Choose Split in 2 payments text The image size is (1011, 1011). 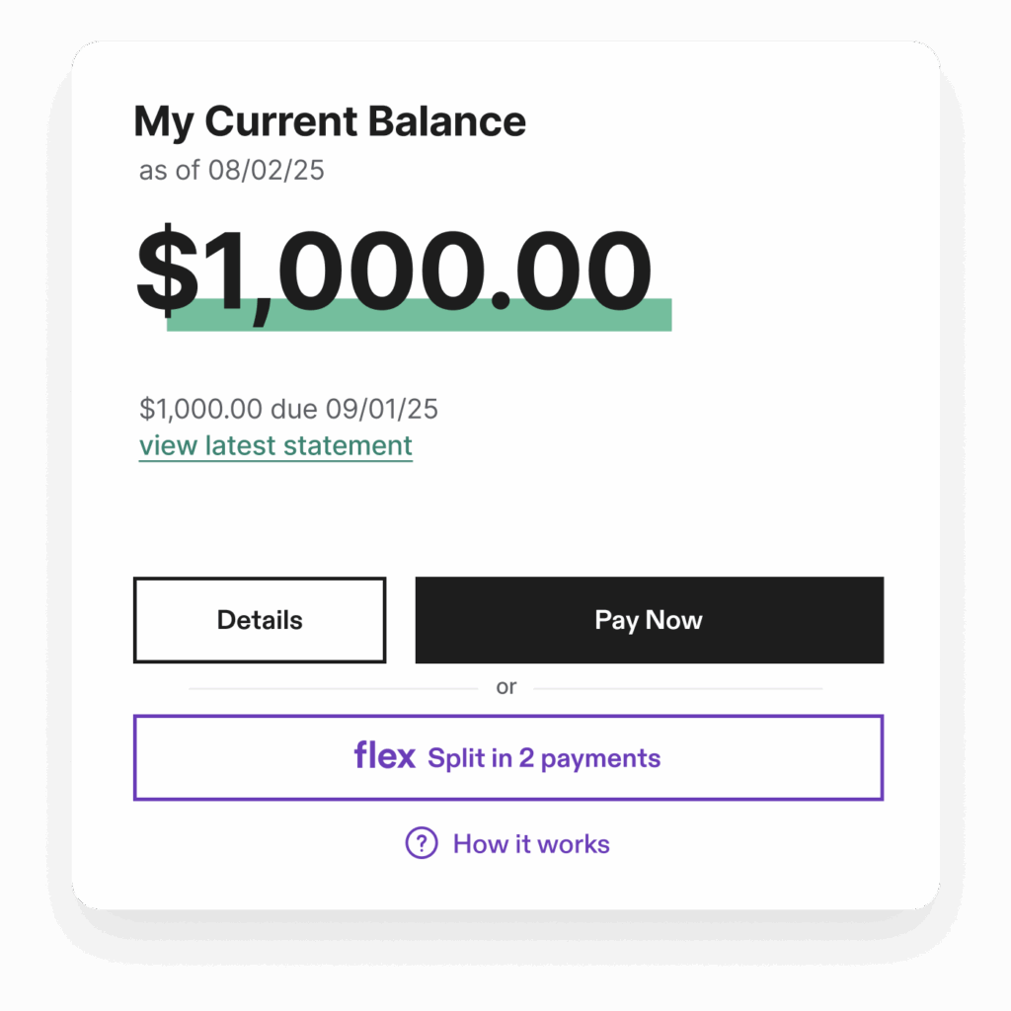click(x=544, y=758)
